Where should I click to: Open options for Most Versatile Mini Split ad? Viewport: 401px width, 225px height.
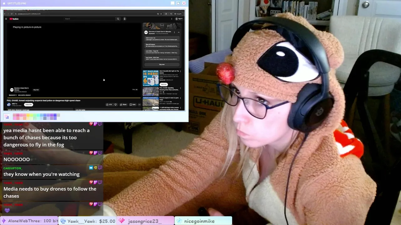point(180,71)
